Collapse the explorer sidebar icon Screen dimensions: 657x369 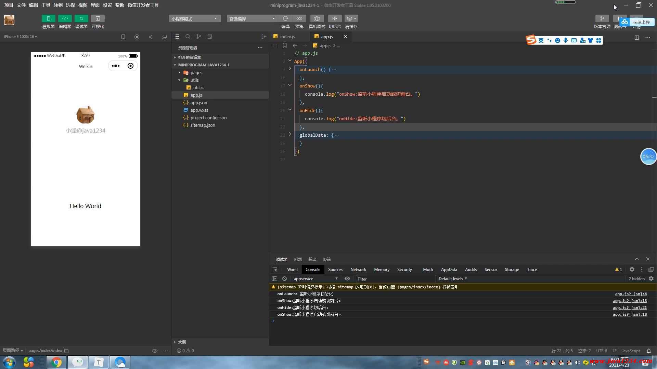click(x=264, y=37)
